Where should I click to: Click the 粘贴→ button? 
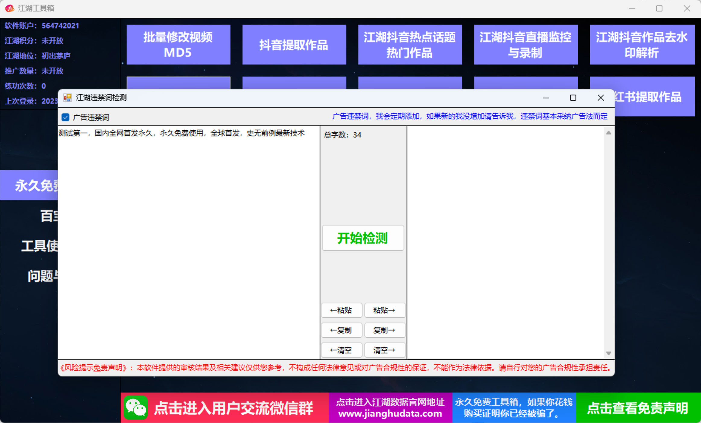tap(385, 310)
